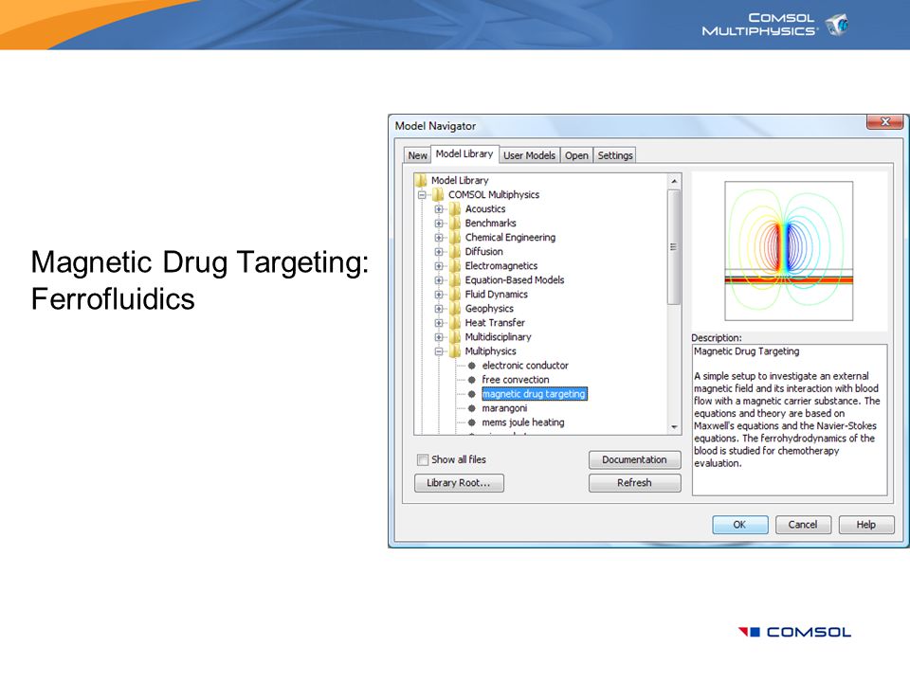Expand the Electromagnetics tree node
The width and height of the screenshot is (910, 682).
439,266
